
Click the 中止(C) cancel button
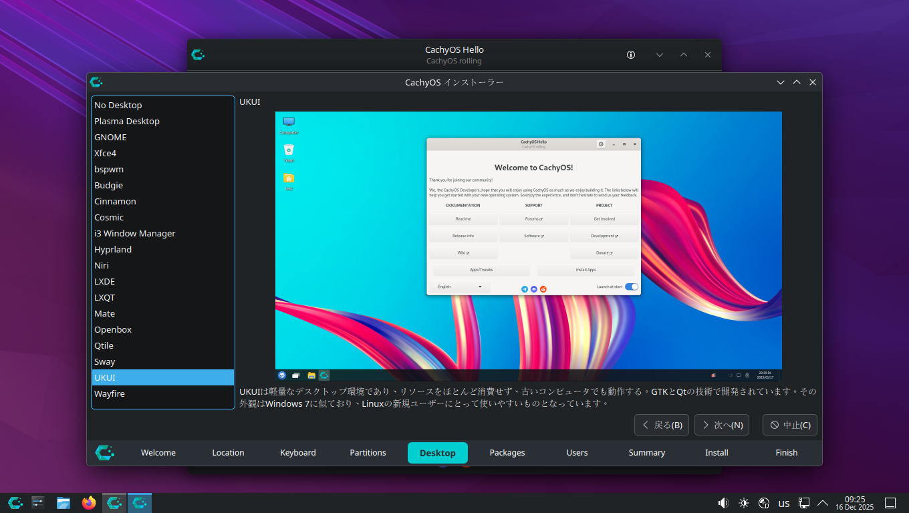pos(790,425)
